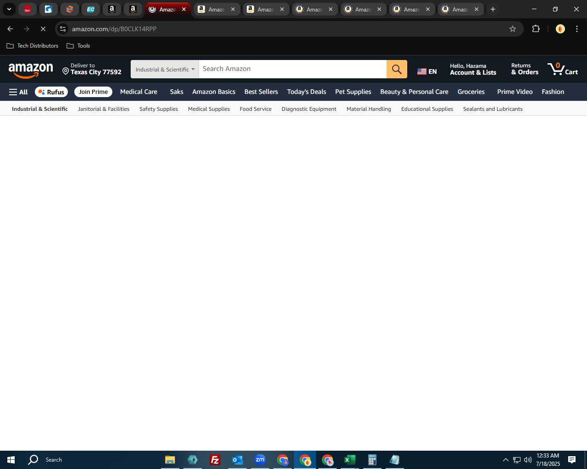Viewport: 587px width, 469px height.
Task: Open Janitorial & Facilities category
Action: point(104,109)
